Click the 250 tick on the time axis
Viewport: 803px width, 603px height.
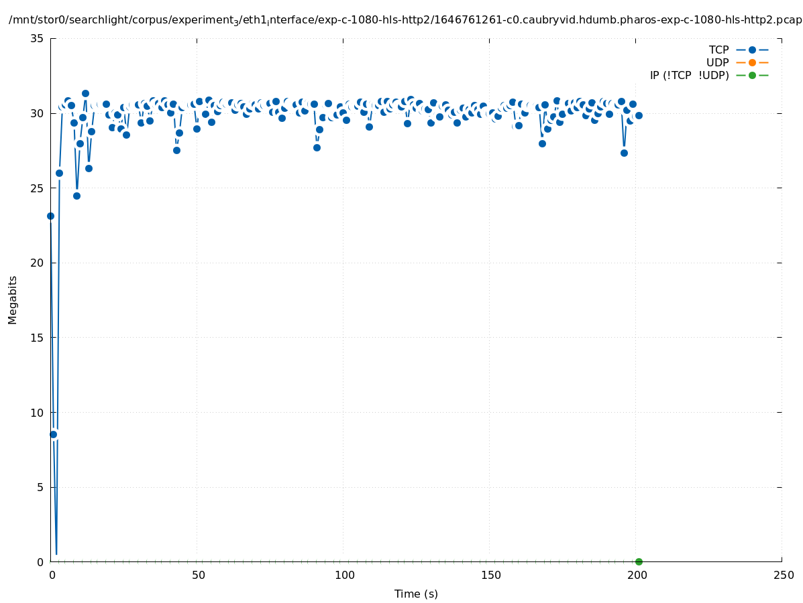coord(782,576)
